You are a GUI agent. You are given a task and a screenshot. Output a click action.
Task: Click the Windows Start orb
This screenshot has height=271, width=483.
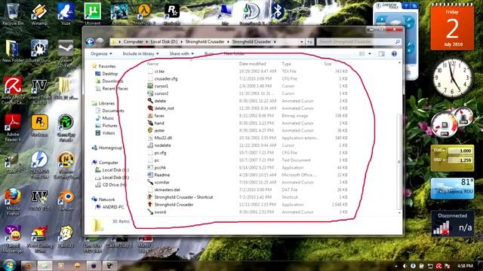9,265
